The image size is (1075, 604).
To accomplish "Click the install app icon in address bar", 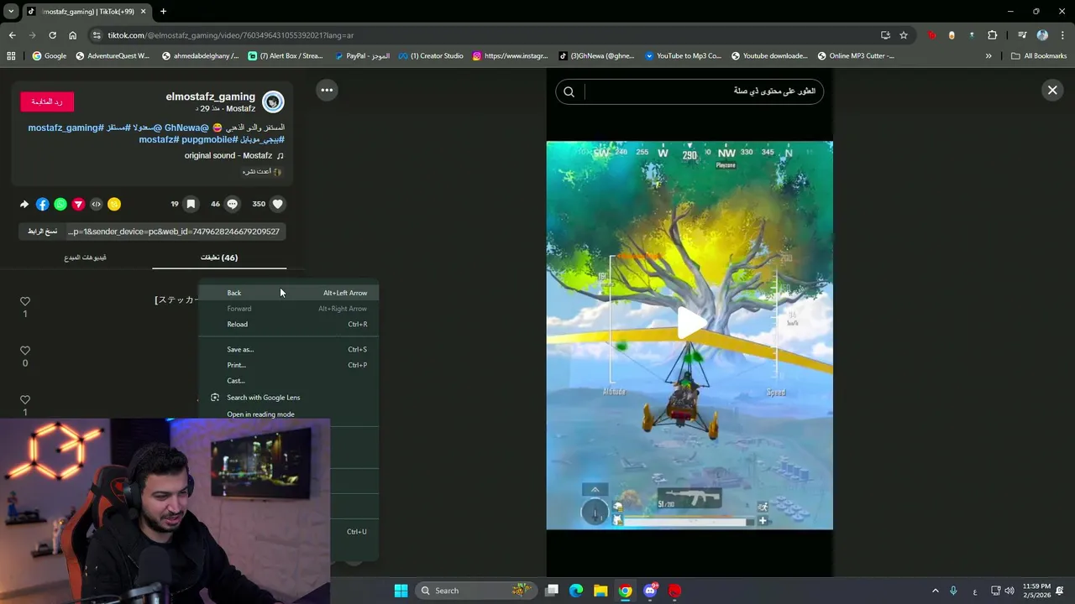I will tap(885, 35).
